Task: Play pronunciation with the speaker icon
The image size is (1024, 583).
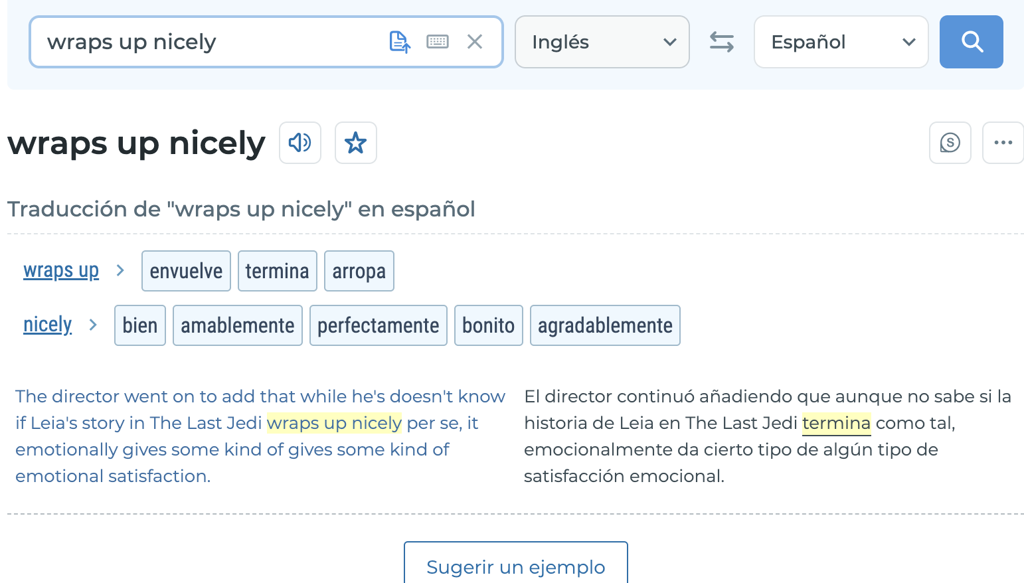Action: click(299, 142)
